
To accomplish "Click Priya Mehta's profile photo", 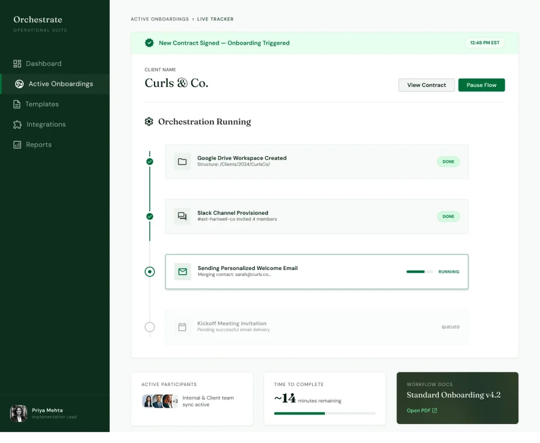I will coord(18,413).
